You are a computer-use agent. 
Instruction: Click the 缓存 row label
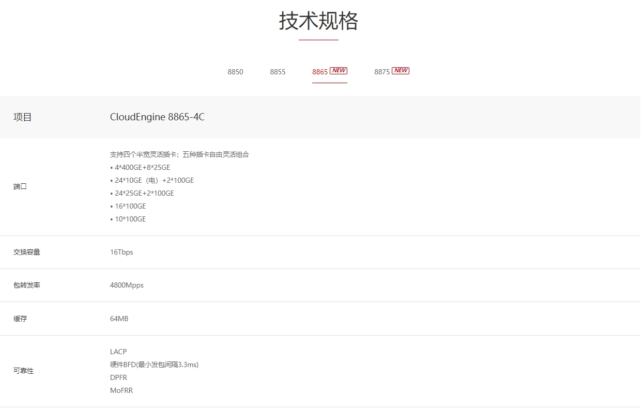coord(20,319)
